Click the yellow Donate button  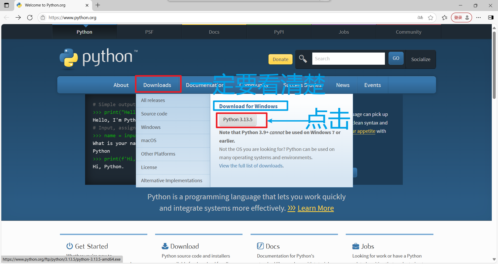pos(280,59)
